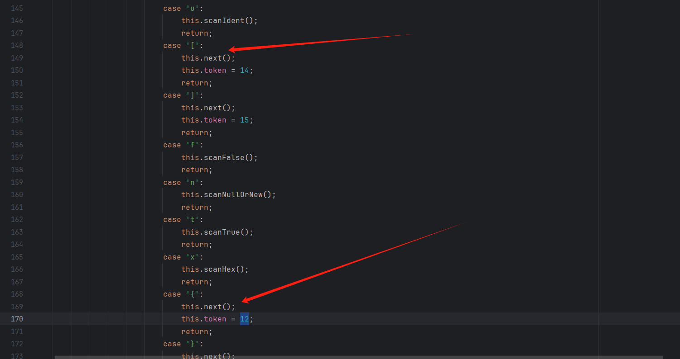Click the return statement on line 167
The width and height of the screenshot is (680, 359).
tap(197, 282)
